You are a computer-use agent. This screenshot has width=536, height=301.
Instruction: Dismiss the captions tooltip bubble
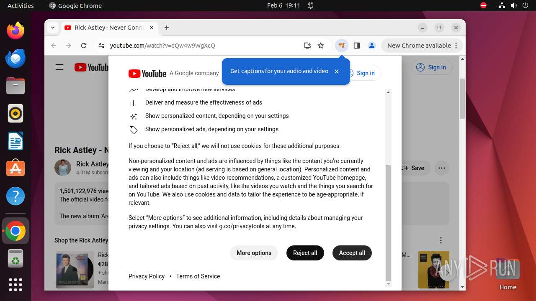[337, 71]
